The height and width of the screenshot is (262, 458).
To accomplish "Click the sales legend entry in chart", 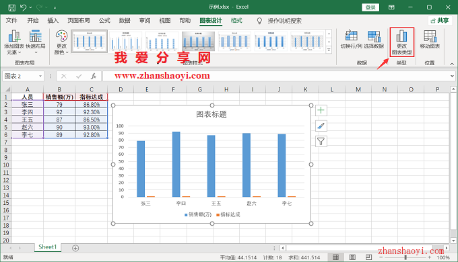I will coord(198,214).
